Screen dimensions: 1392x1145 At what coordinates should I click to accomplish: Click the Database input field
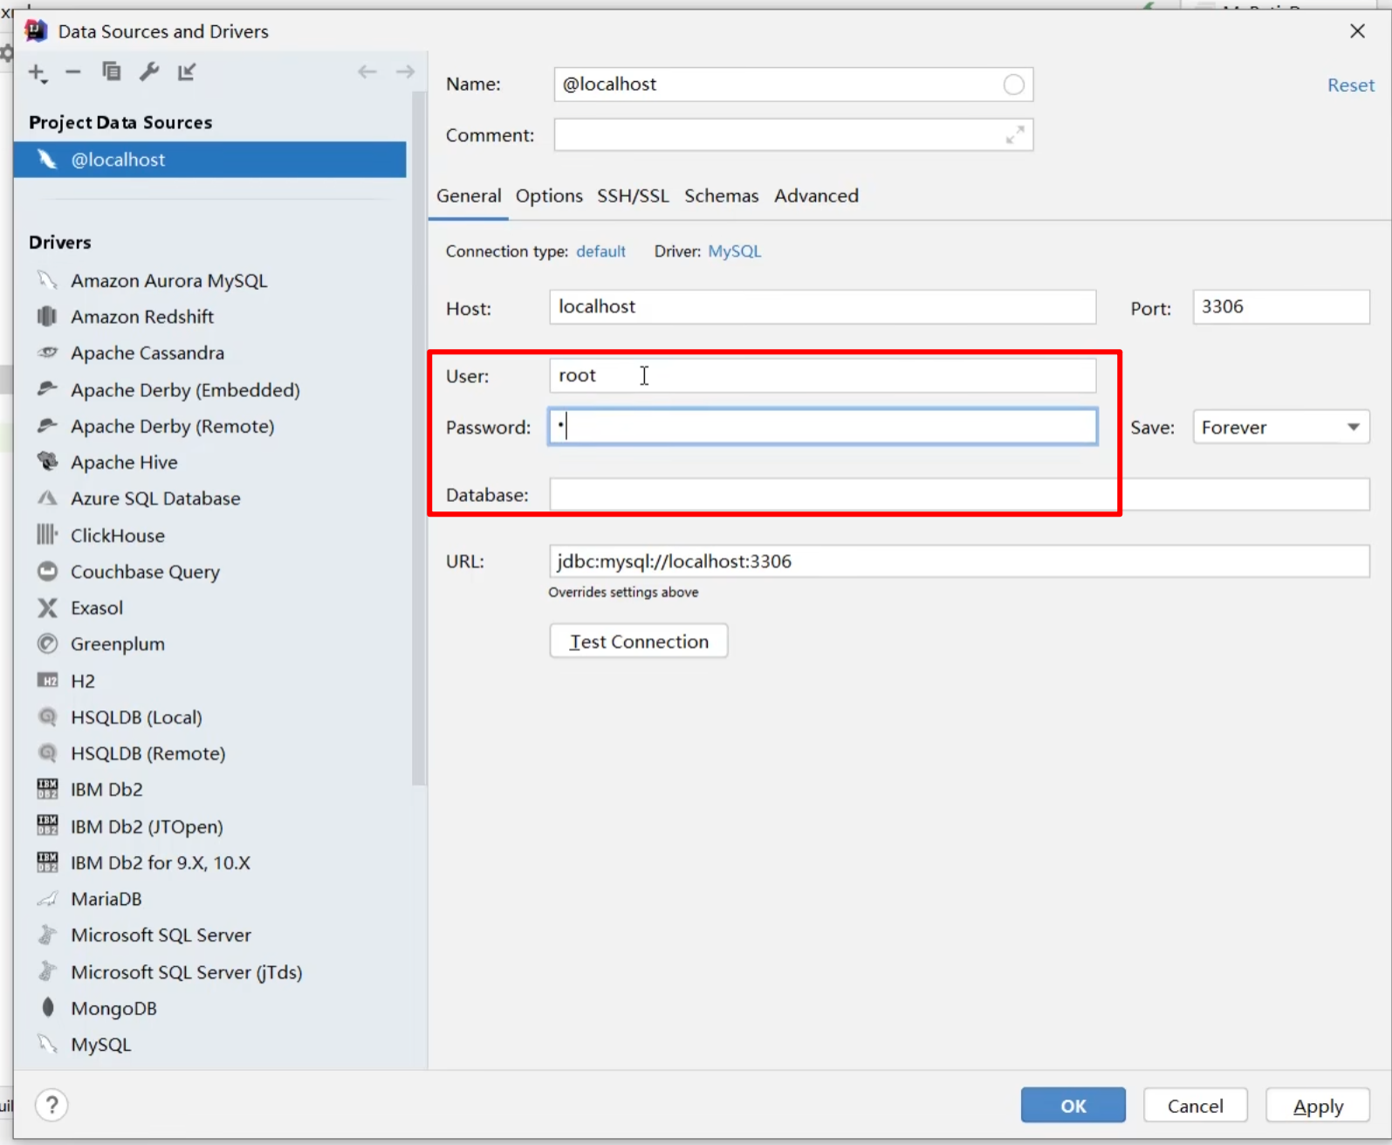pyautogui.click(x=959, y=495)
